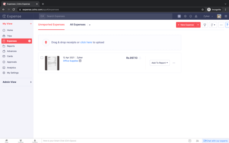Click the quick create plus icon in header
Image resolution: width=229 pixels, height=143 pixels.
click(179, 16)
